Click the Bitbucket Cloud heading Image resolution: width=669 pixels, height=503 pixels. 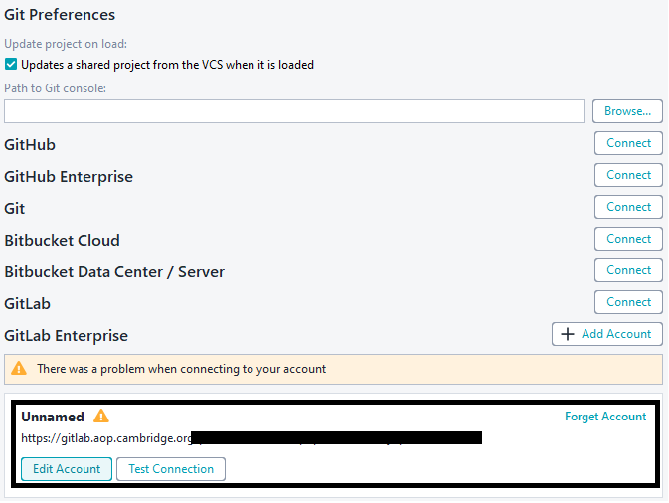[62, 241]
